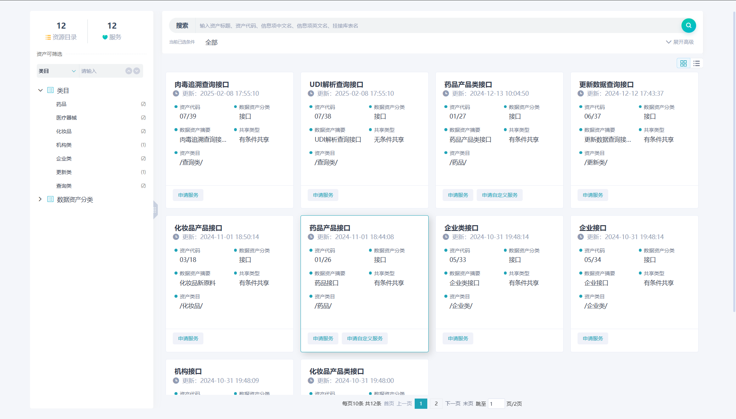Click the asset search input field
736x419 pixels.
click(436, 26)
